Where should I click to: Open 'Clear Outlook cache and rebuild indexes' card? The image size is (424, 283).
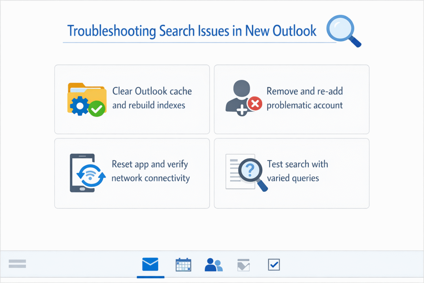[132, 99]
